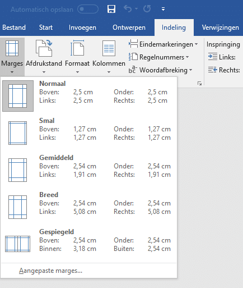Open the Afdrukstand orientation icon
Viewport: 243px width, 288px height.
[44, 48]
